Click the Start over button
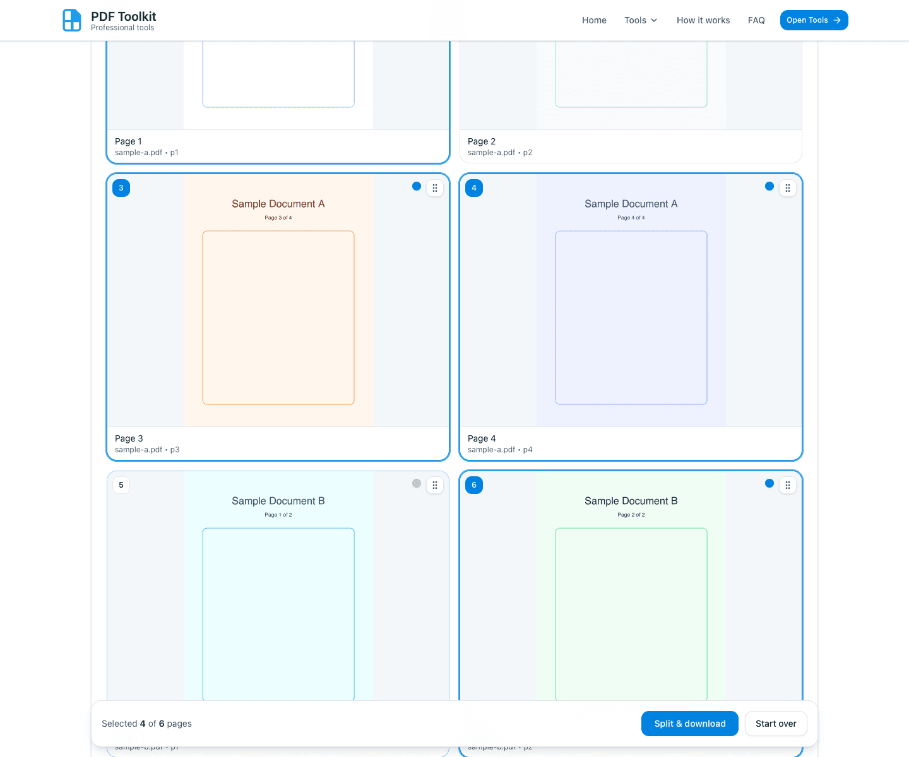This screenshot has width=909, height=757. (x=776, y=724)
